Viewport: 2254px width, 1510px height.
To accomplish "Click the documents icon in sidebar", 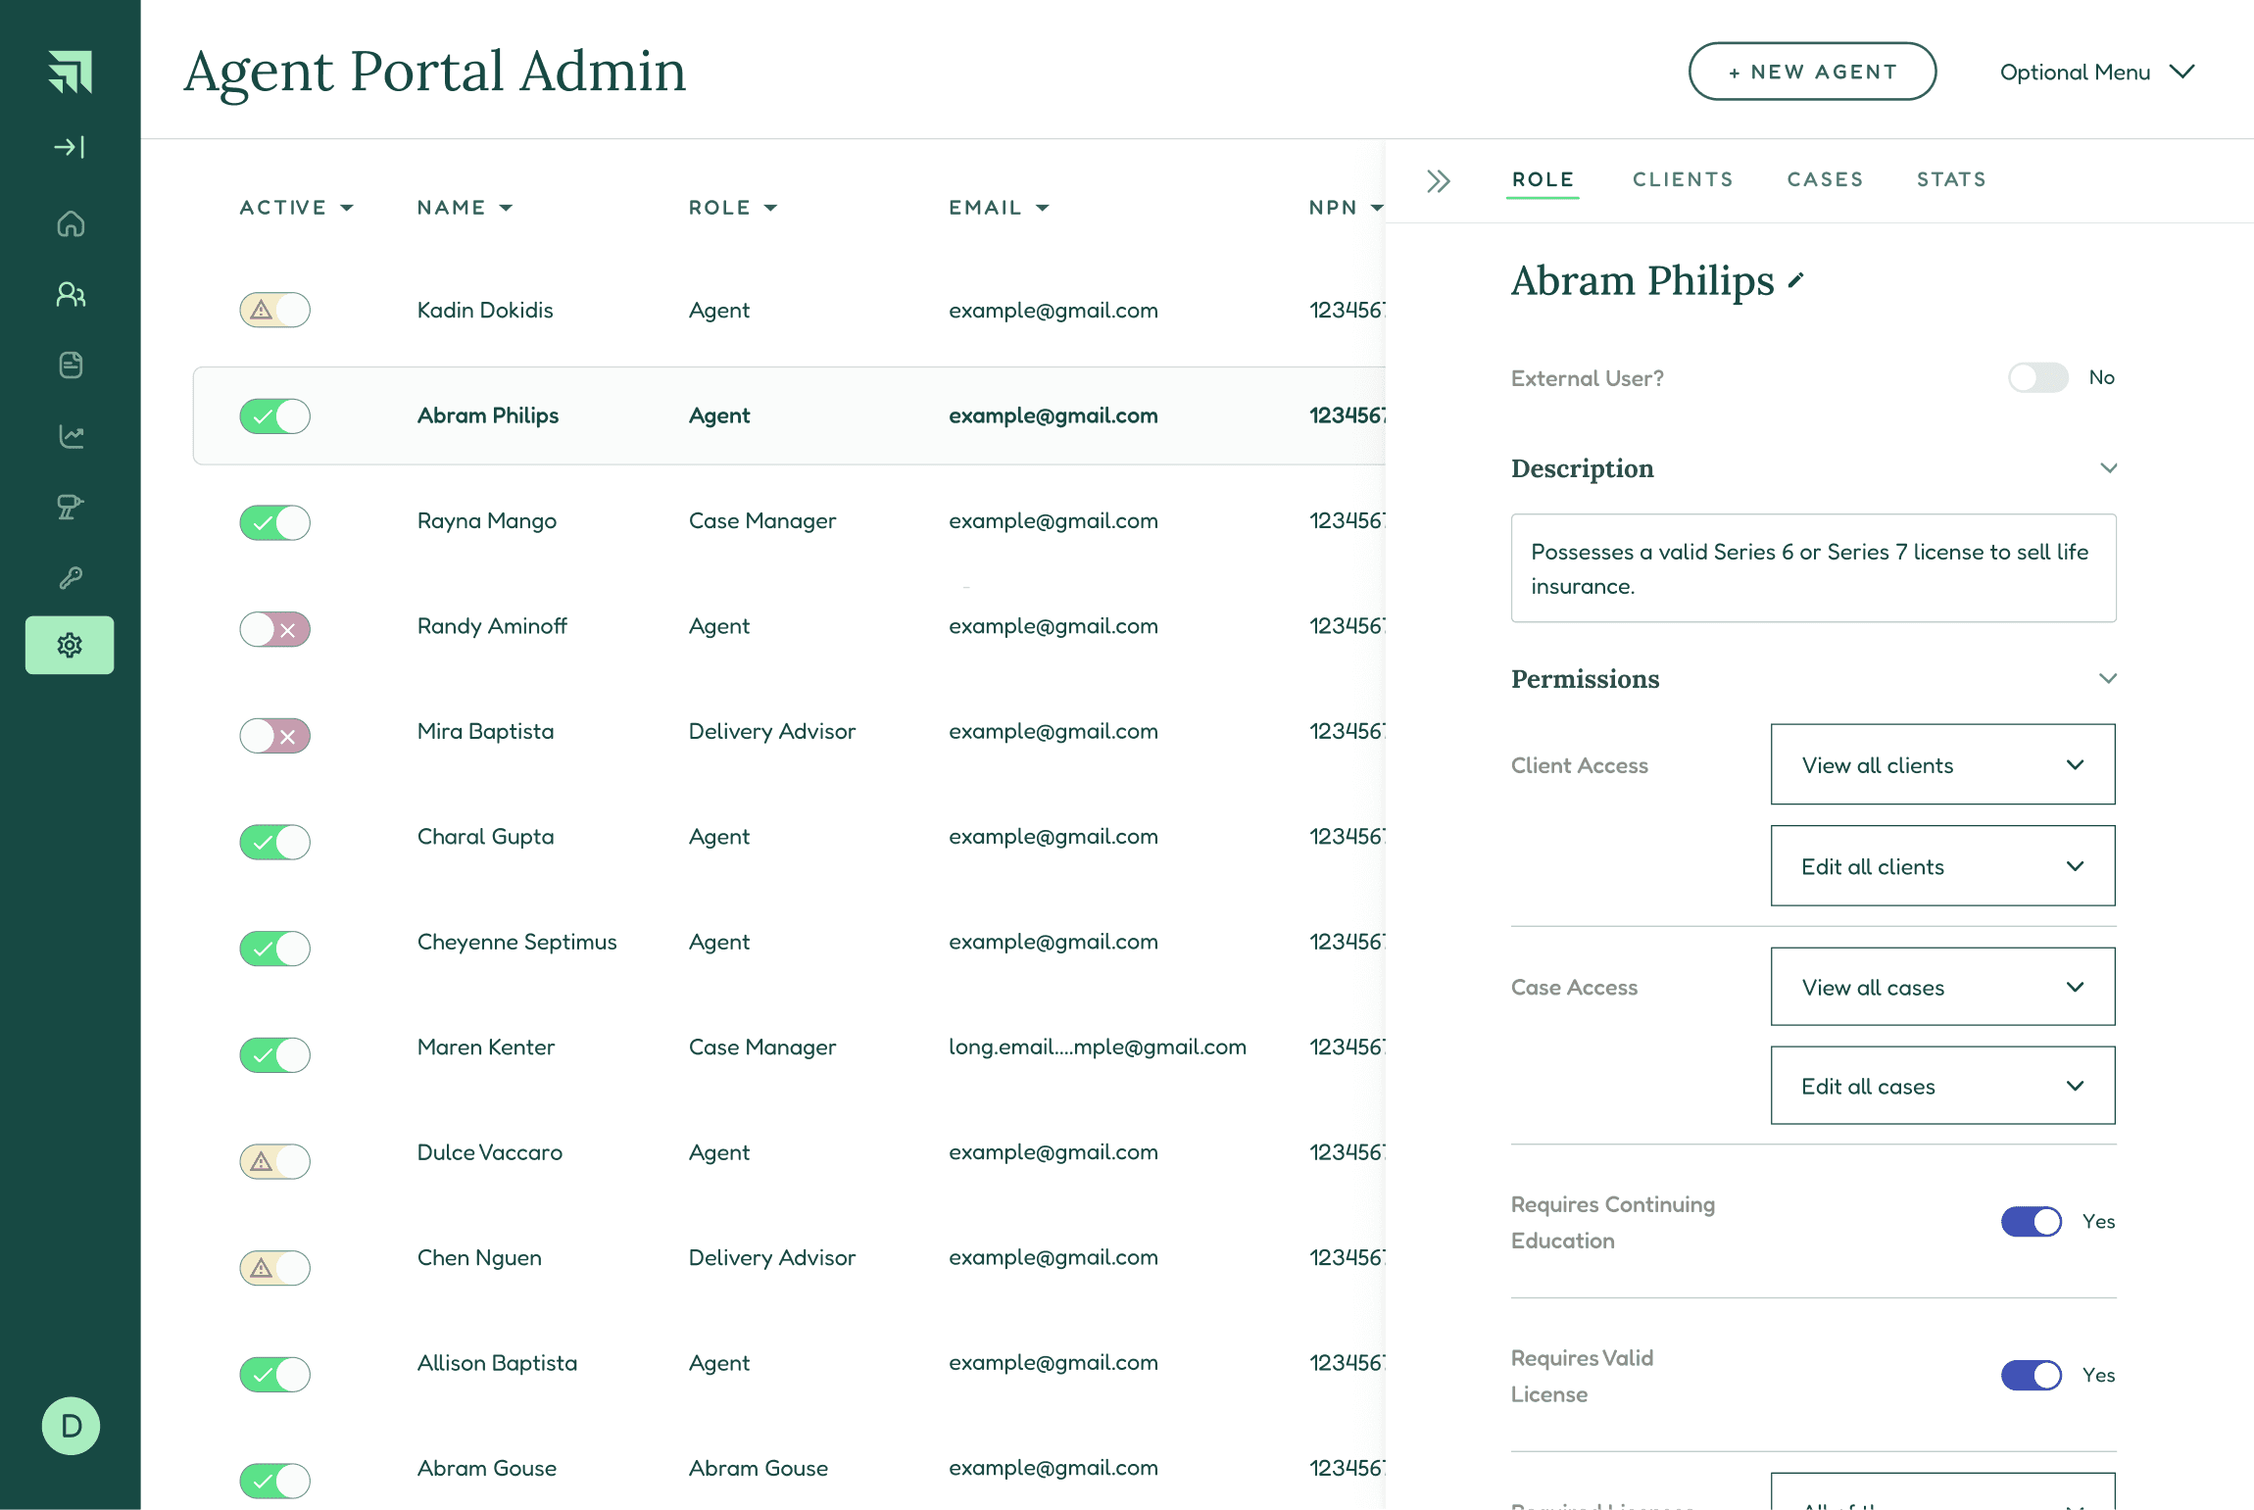I will coord(71,365).
